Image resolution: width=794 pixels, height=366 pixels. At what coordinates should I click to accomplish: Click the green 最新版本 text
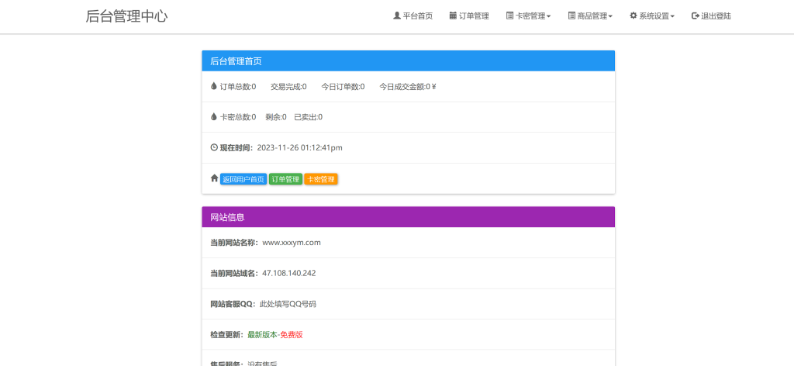(x=262, y=335)
